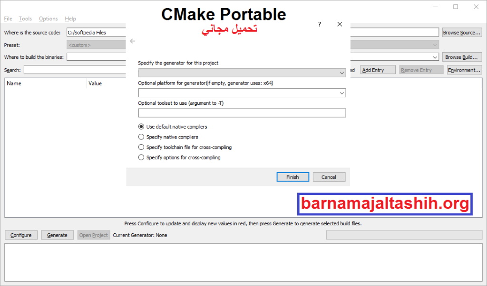Close the generator dialog
The image size is (487, 286).
340,24
